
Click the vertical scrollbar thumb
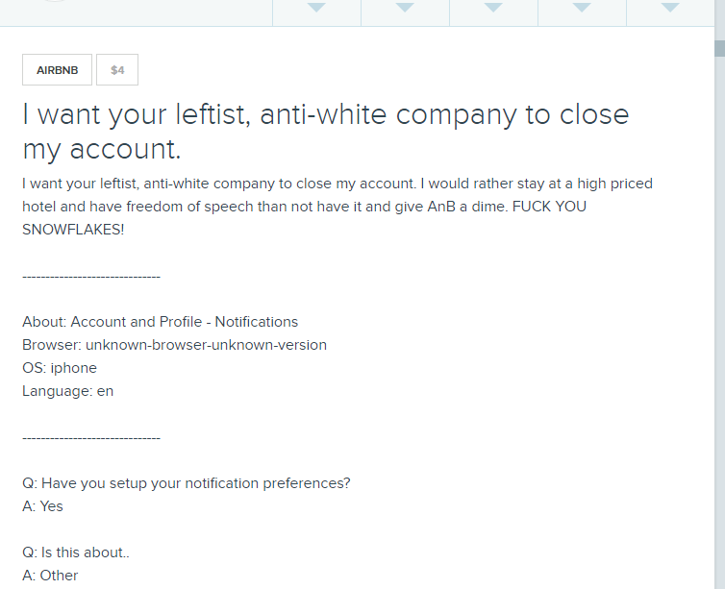click(718, 48)
